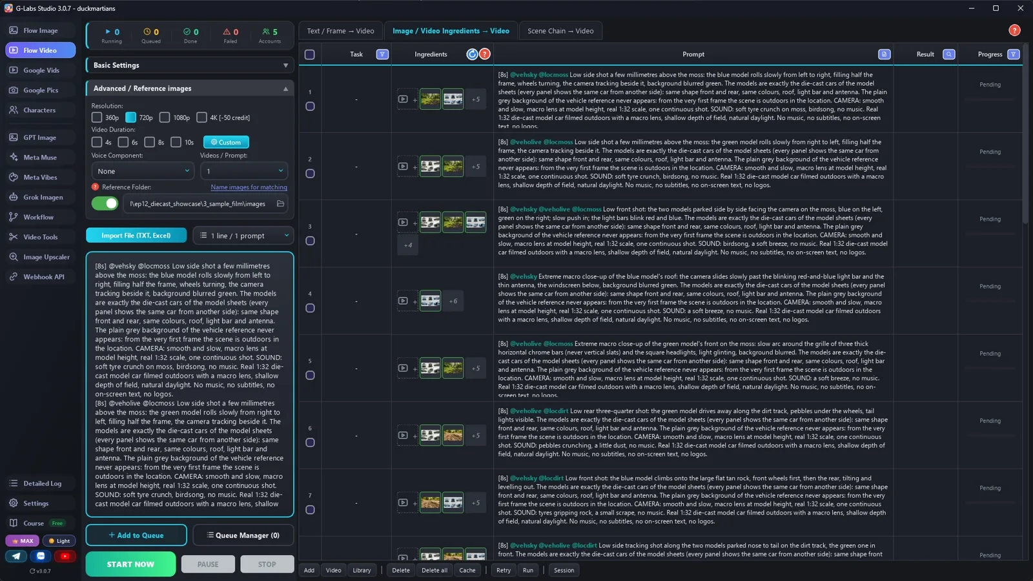Click Import File (TXT, Excel) button
This screenshot has height=581, width=1033.
click(x=136, y=236)
